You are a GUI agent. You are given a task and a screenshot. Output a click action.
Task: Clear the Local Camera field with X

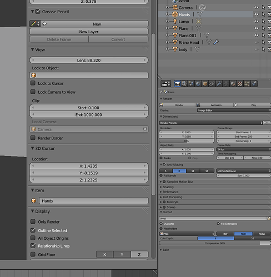(145, 129)
